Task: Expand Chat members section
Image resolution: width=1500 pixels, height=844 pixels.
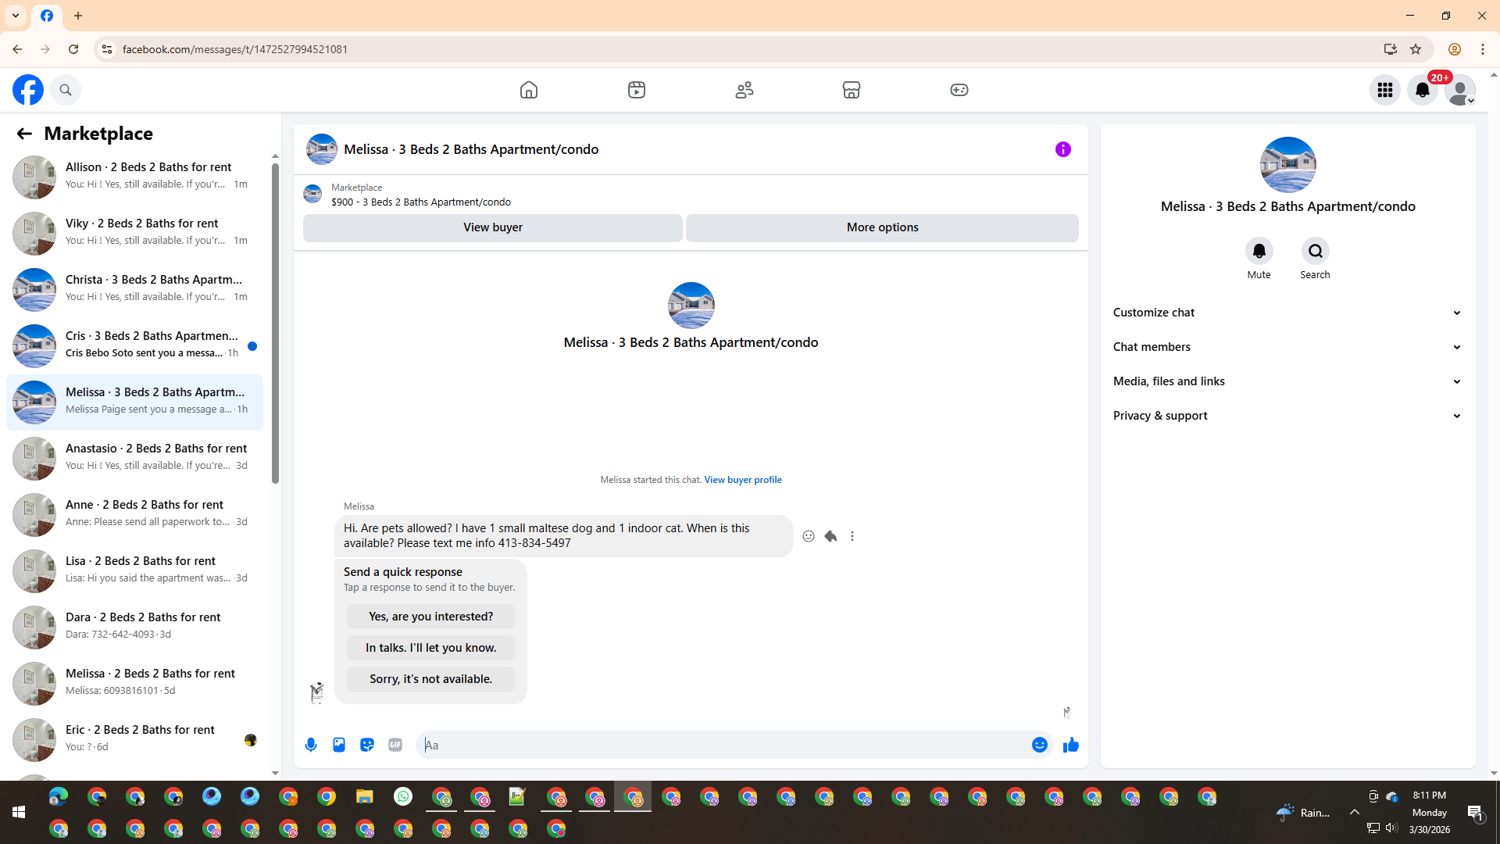Action: coord(1287,347)
